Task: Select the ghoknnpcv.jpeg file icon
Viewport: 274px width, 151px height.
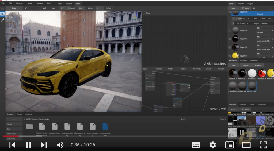Action: 80,126
